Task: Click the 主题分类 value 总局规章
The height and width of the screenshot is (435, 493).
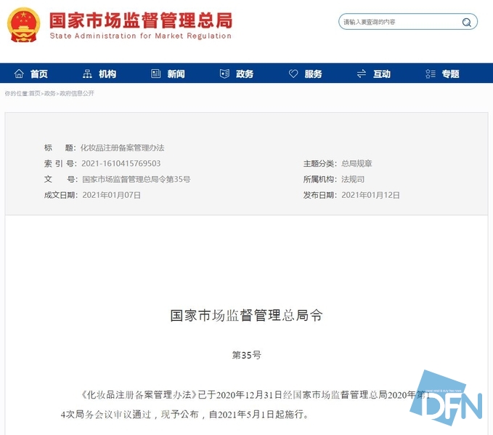Action: click(x=356, y=164)
